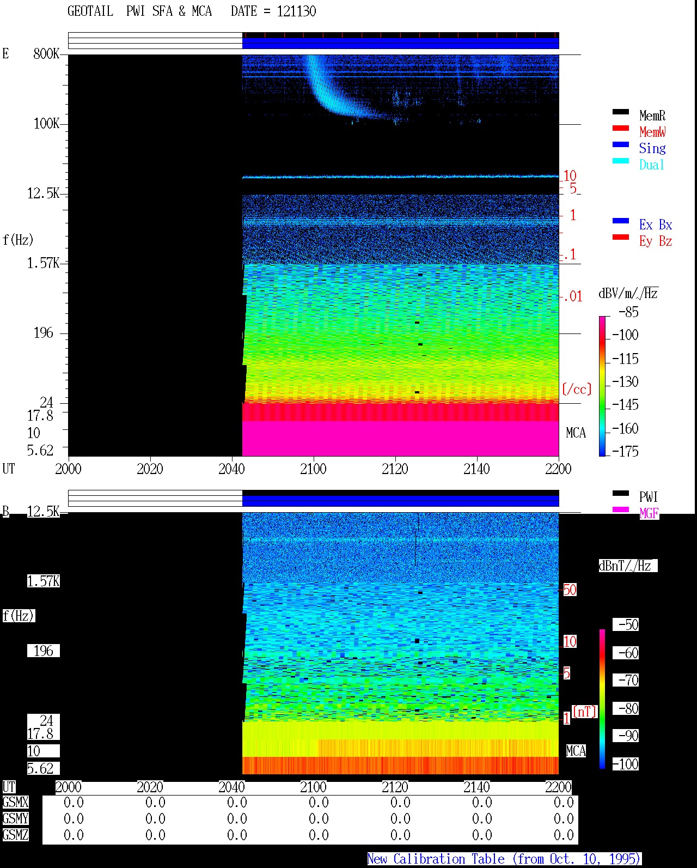
Task: Click the magenta MGF legend swatch
Action: (620, 509)
